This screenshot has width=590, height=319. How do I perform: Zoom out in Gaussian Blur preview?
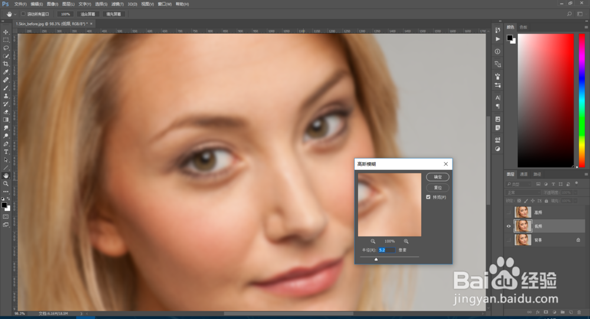373,241
